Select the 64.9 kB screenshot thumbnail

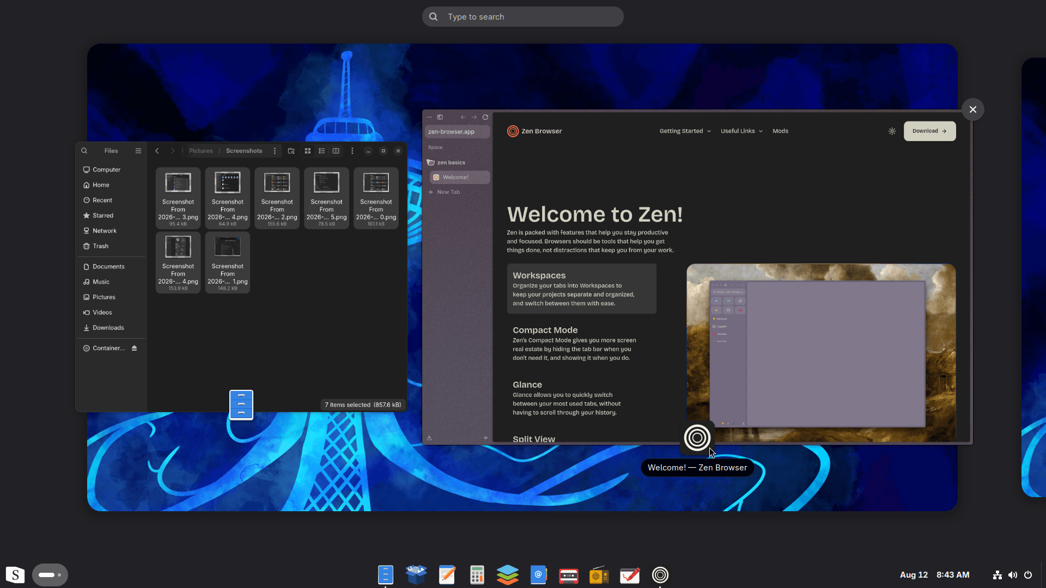[x=228, y=183]
